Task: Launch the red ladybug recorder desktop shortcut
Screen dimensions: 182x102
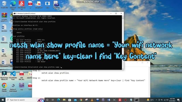Action: [22, 5]
